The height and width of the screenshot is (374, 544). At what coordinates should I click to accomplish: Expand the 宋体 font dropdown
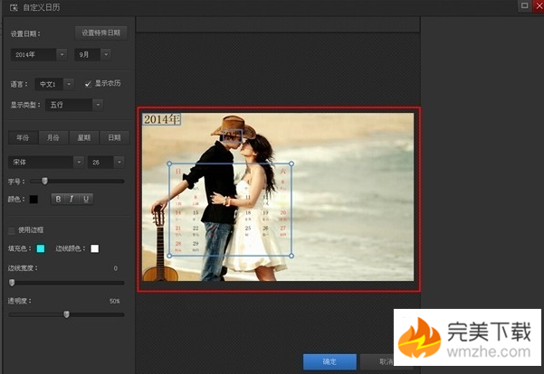tap(79, 162)
